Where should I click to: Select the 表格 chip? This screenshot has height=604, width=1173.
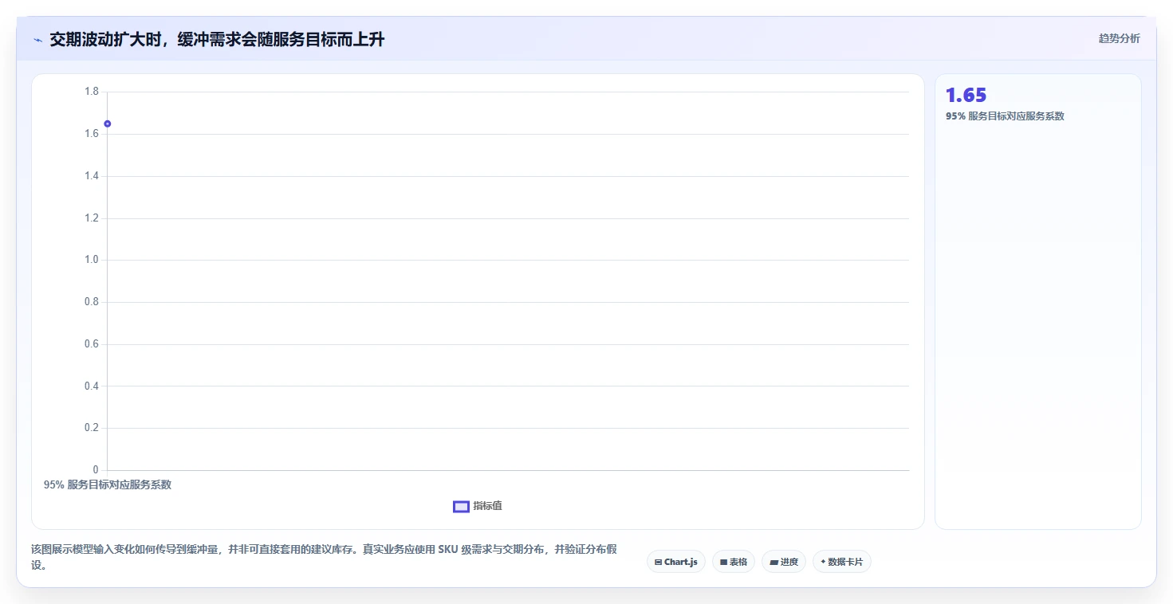[x=733, y=562]
